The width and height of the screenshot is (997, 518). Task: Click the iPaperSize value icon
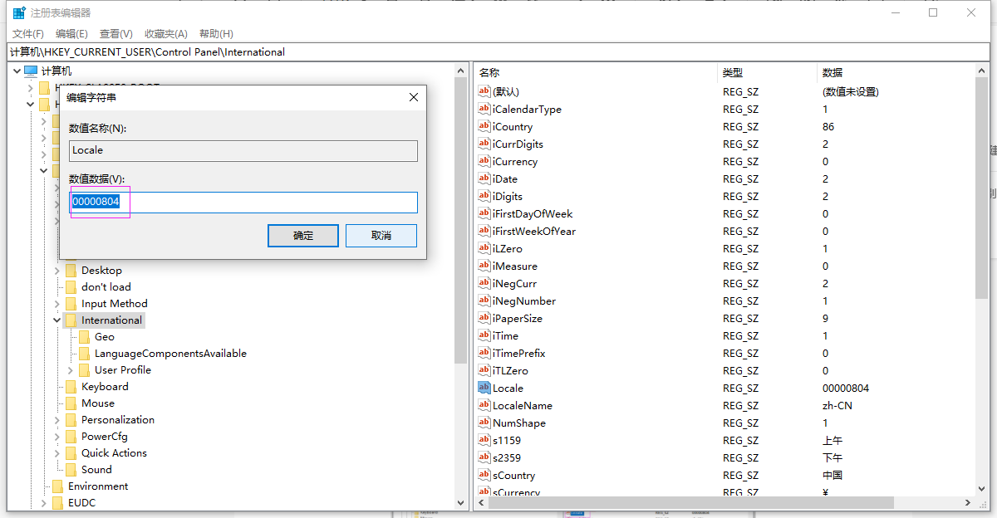(x=484, y=318)
